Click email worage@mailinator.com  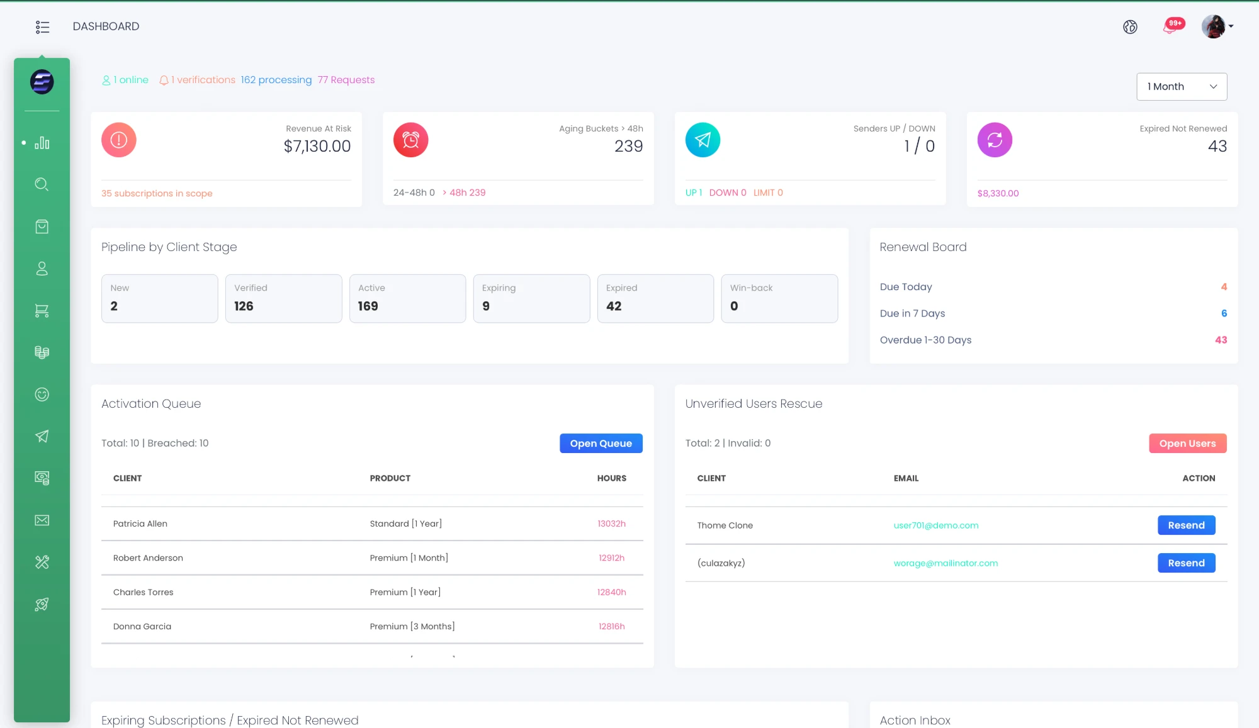pos(946,563)
